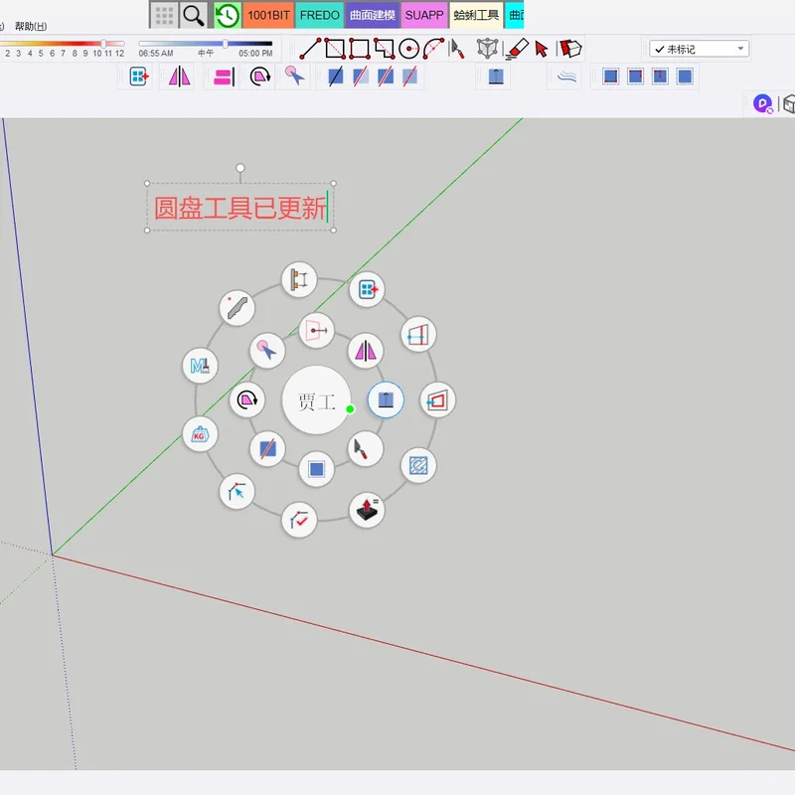
Task: Select the zoom magnifier icon near the top
Action: 193,16
